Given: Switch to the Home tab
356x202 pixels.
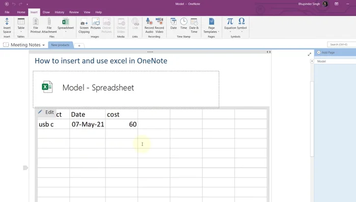Looking at the screenshot, I should click(21, 12).
